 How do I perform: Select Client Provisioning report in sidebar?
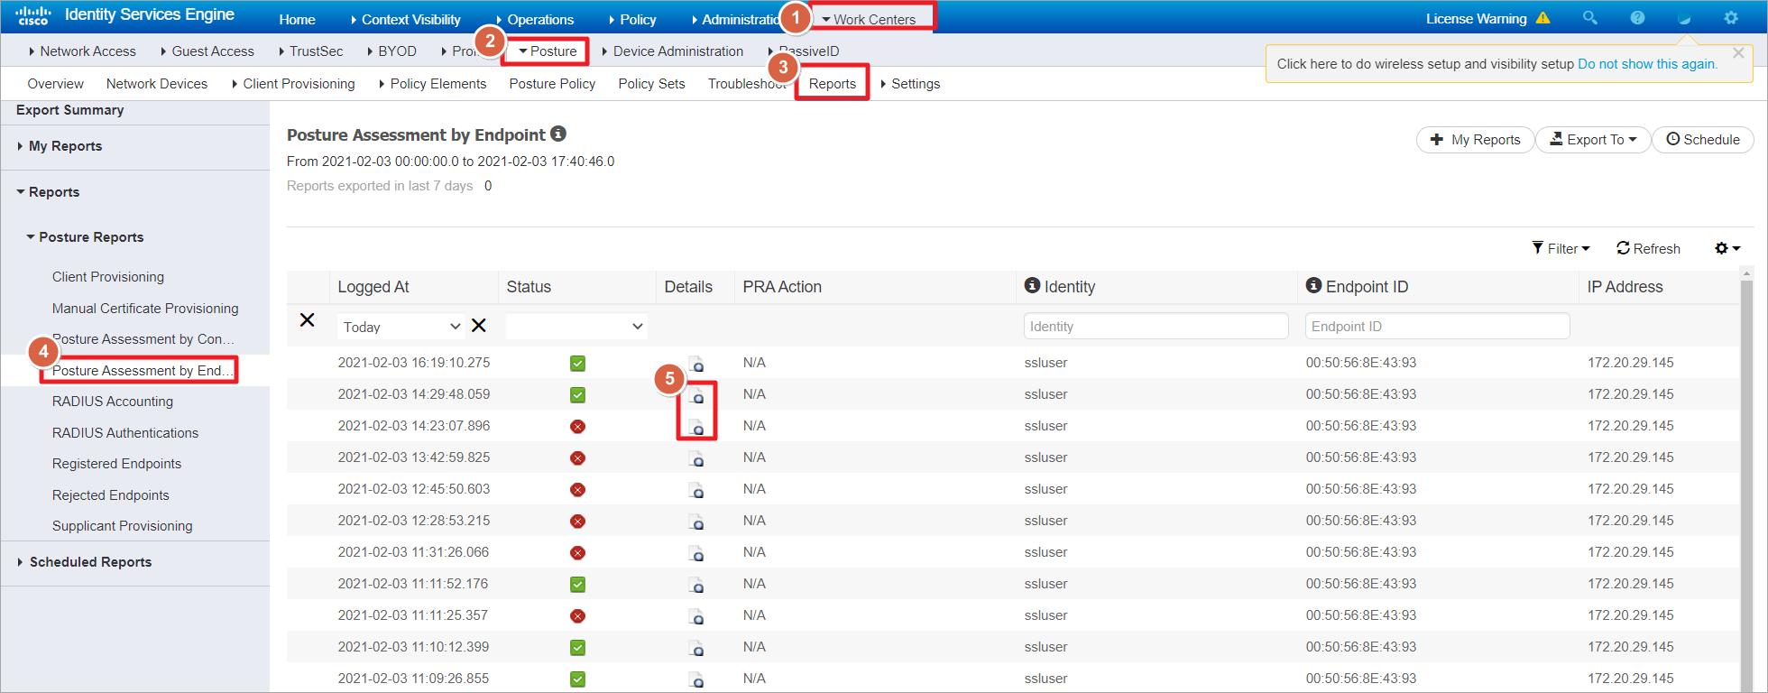108,277
